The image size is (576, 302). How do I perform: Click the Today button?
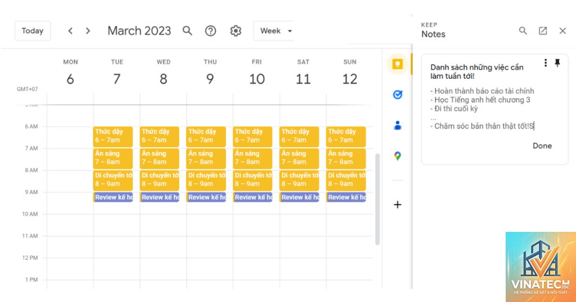pyautogui.click(x=33, y=31)
